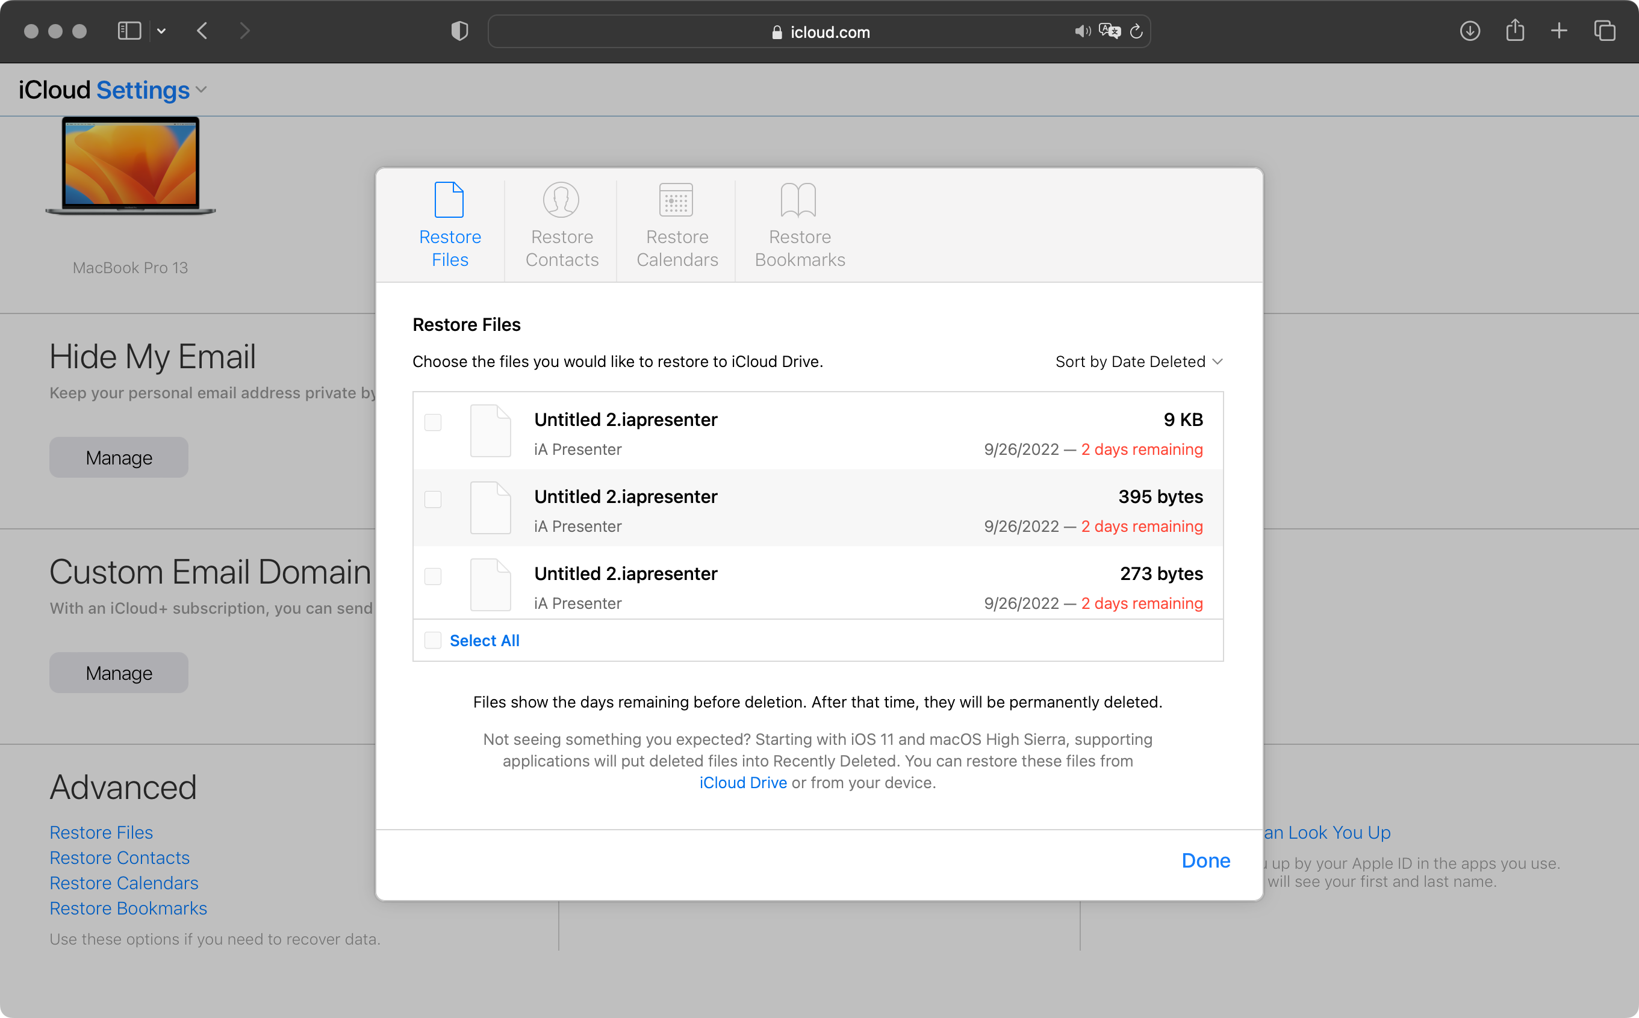Show Safari downloads
The height and width of the screenshot is (1018, 1639).
[1470, 31]
